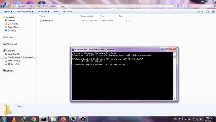Click inside the command prompt console area
The image size is (216, 122).
(123, 76)
